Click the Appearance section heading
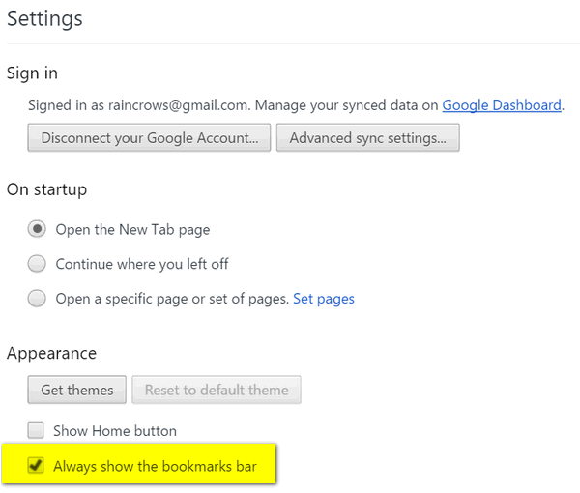 pyautogui.click(x=52, y=353)
